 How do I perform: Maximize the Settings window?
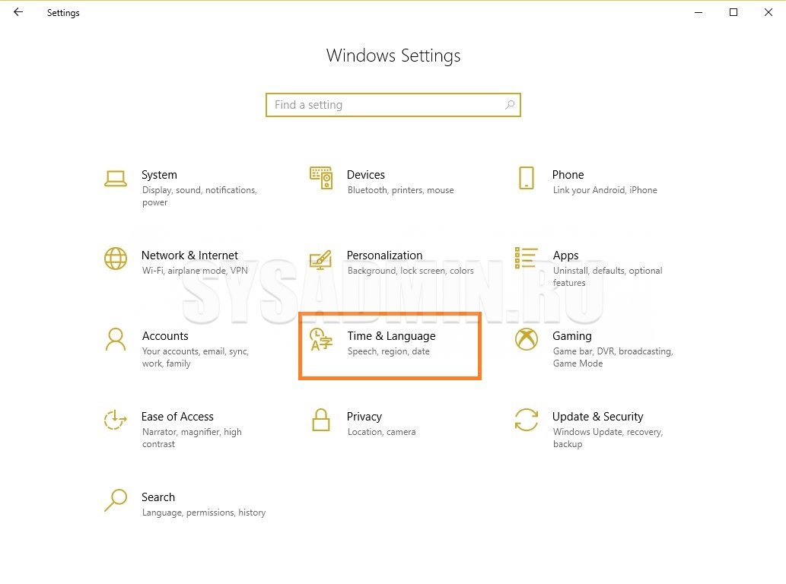tap(733, 12)
